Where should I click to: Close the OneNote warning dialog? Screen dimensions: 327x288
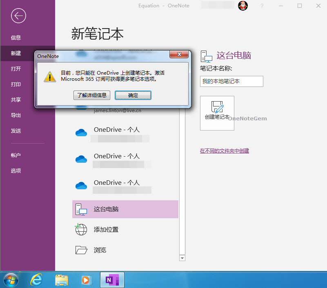[179, 54]
